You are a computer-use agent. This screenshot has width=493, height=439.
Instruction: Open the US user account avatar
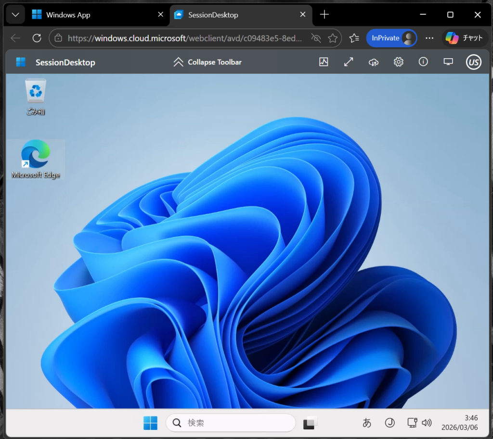(x=474, y=62)
